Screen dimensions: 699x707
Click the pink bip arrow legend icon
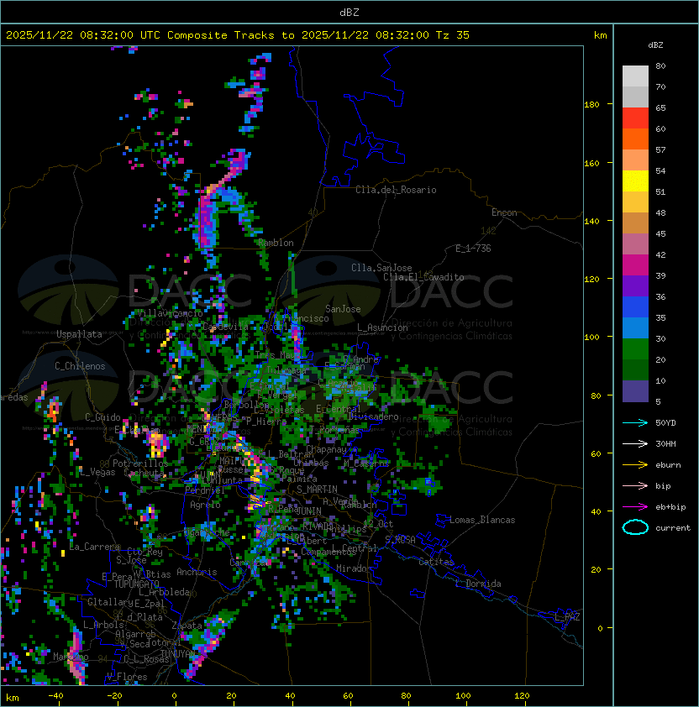click(x=635, y=485)
